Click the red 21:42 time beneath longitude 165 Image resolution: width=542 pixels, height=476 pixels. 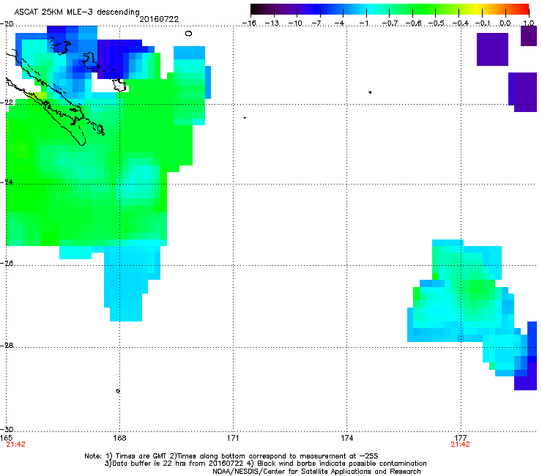pyautogui.click(x=15, y=445)
